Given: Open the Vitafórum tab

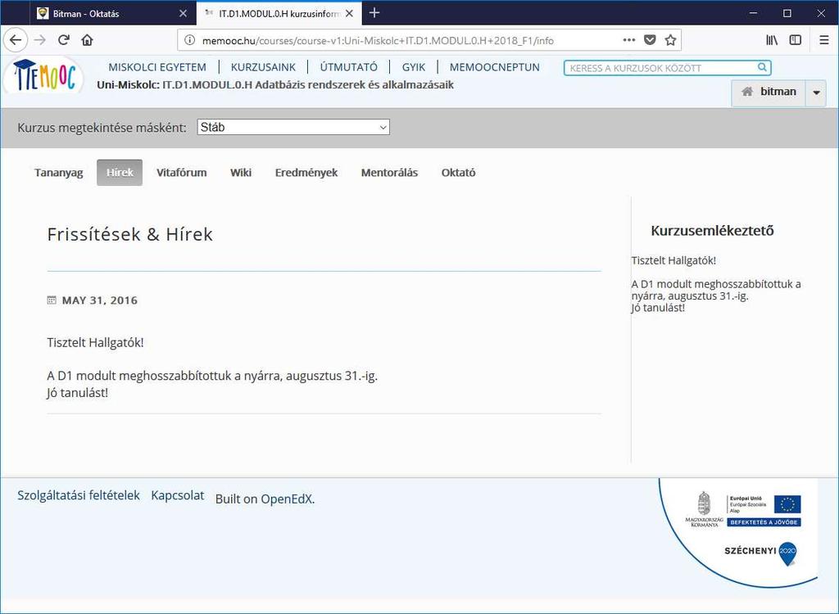Looking at the screenshot, I should pyautogui.click(x=181, y=173).
